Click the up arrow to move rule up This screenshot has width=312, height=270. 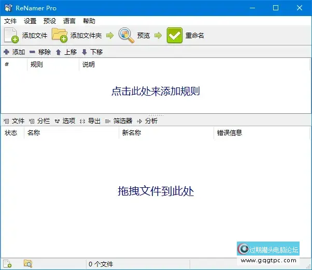pos(58,52)
